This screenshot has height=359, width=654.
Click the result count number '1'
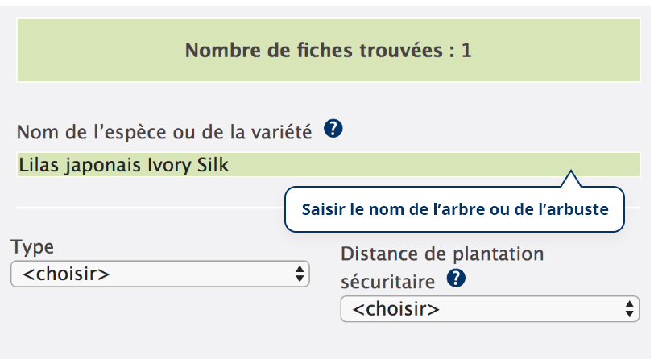tap(466, 51)
